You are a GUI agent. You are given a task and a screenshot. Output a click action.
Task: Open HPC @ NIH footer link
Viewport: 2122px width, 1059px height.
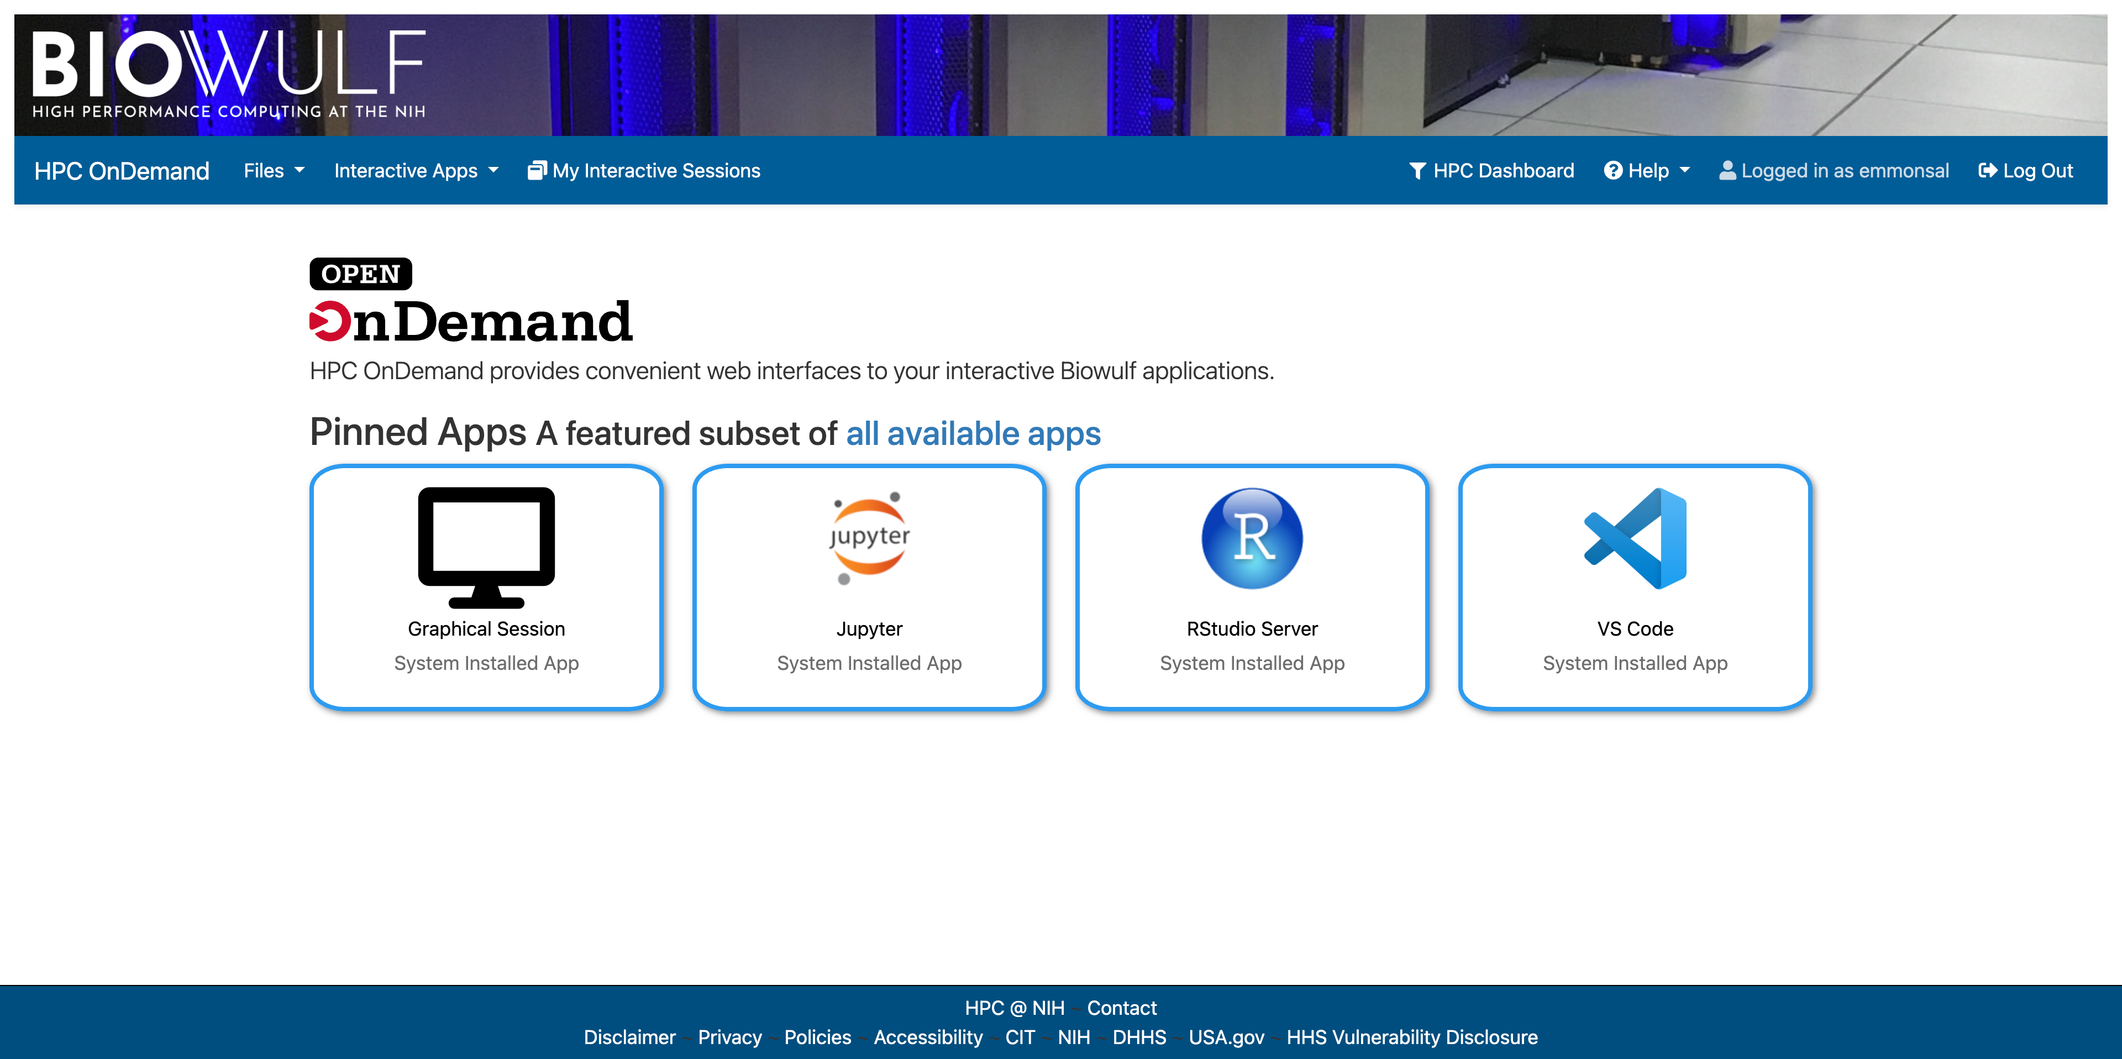pyautogui.click(x=1014, y=1008)
